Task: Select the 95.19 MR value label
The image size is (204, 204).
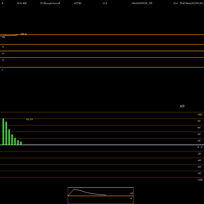Action: 29,120
